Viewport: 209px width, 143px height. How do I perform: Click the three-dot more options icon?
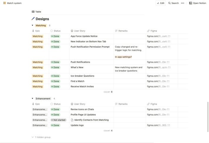[x=183, y=3]
